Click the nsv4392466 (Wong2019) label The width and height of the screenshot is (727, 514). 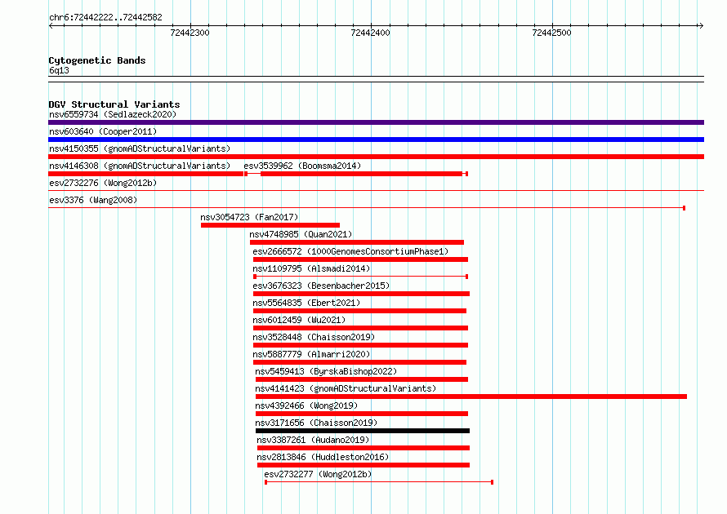[x=306, y=405]
